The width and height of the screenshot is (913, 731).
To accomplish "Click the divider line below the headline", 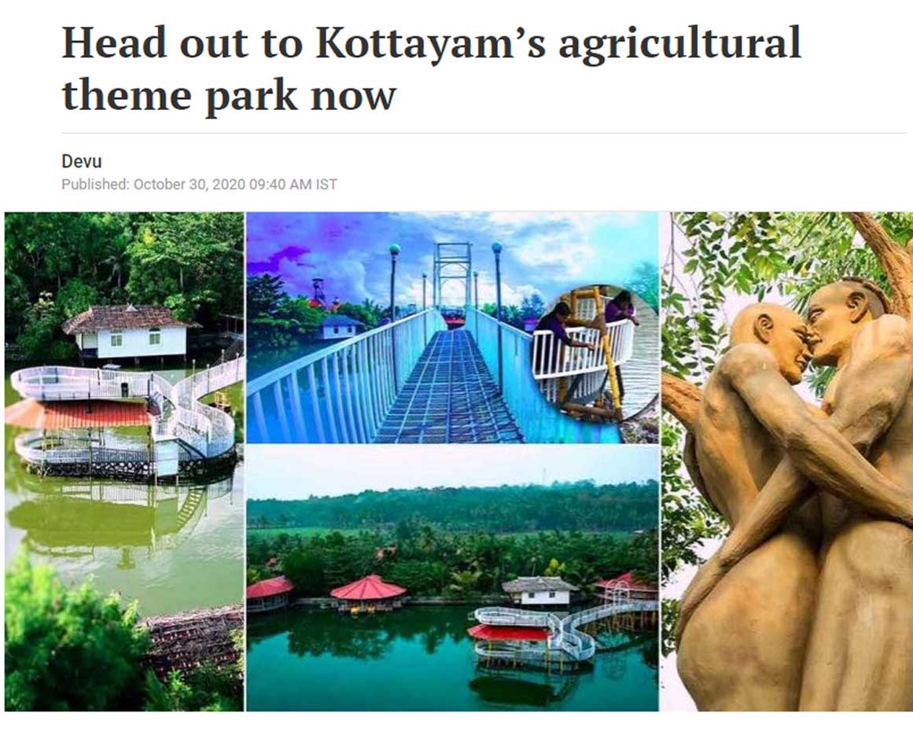I will coord(484,133).
